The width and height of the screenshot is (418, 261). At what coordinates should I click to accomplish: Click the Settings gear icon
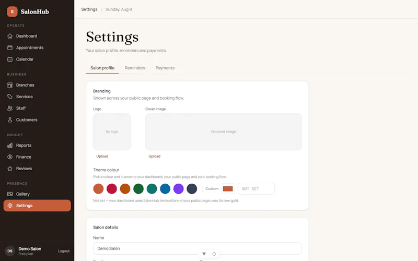(10, 206)
